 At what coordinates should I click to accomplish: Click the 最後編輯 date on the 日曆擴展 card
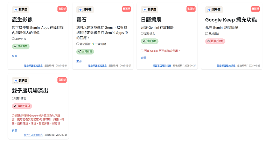184,66
